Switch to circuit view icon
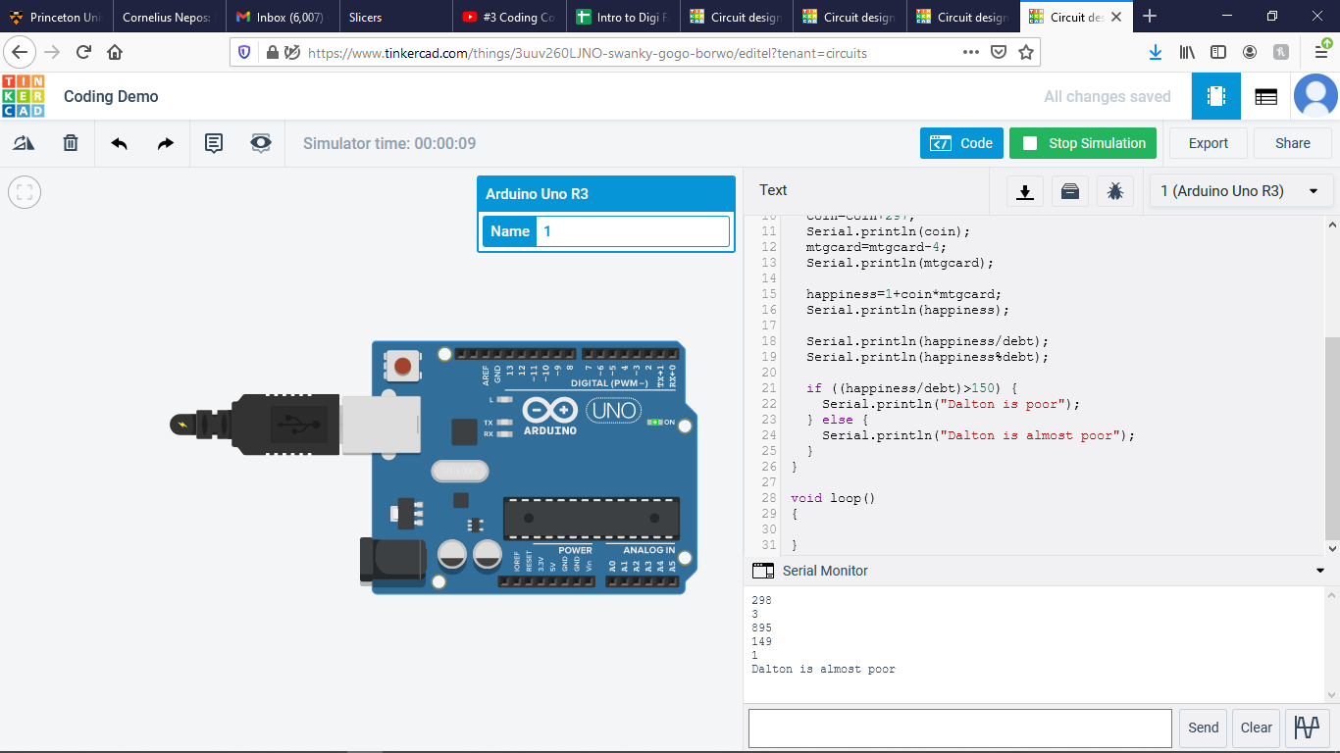The width and height of the screenshot is (1340, 753). coord(1216,96)
